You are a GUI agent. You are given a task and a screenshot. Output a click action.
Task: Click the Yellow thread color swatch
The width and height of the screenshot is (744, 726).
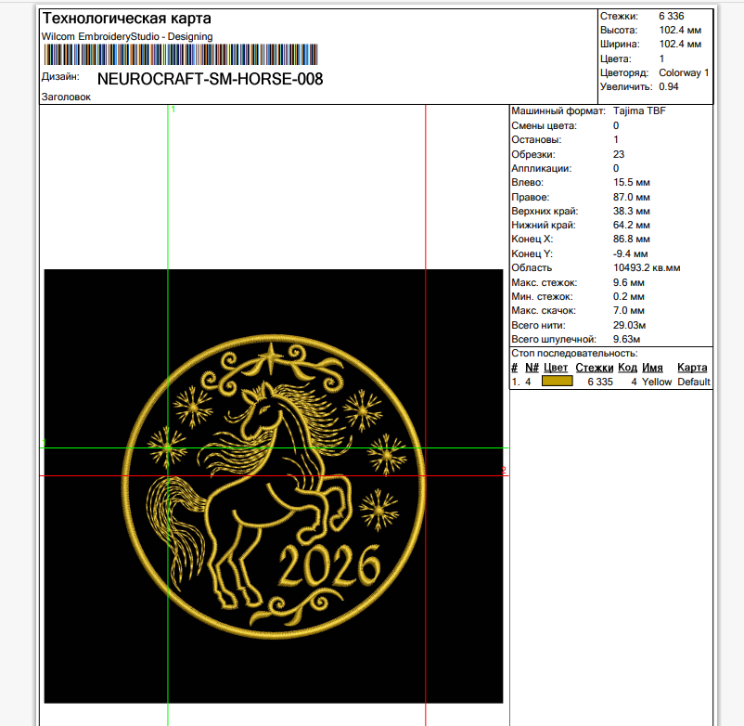pos(557,382)
